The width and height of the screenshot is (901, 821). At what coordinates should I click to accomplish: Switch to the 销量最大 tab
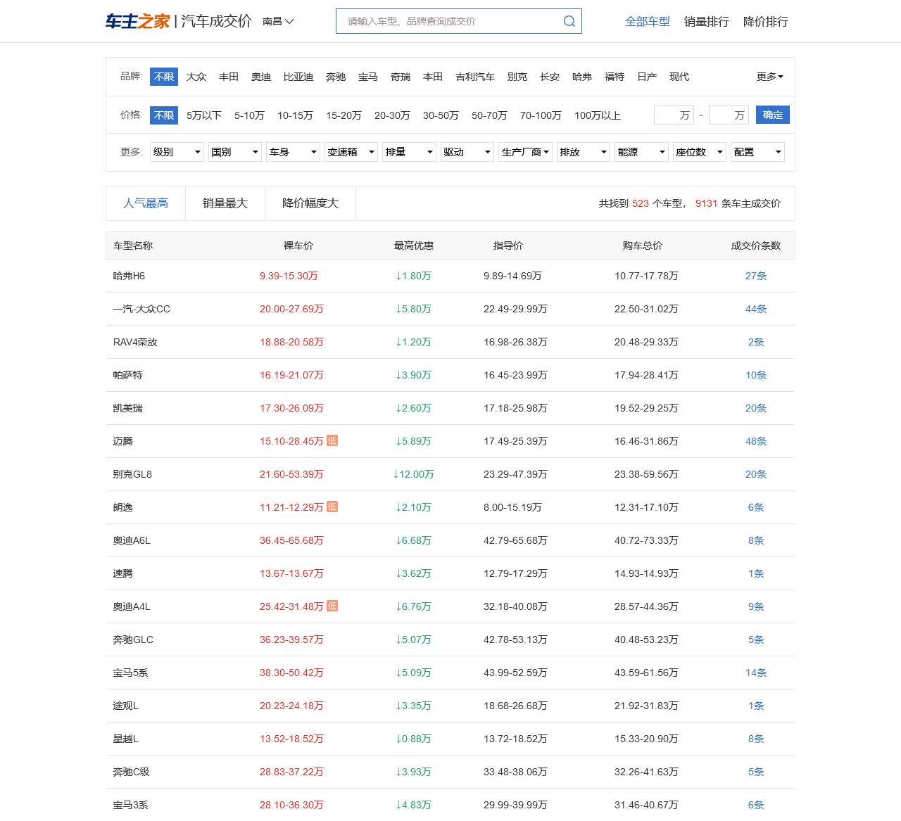point(225,203)
